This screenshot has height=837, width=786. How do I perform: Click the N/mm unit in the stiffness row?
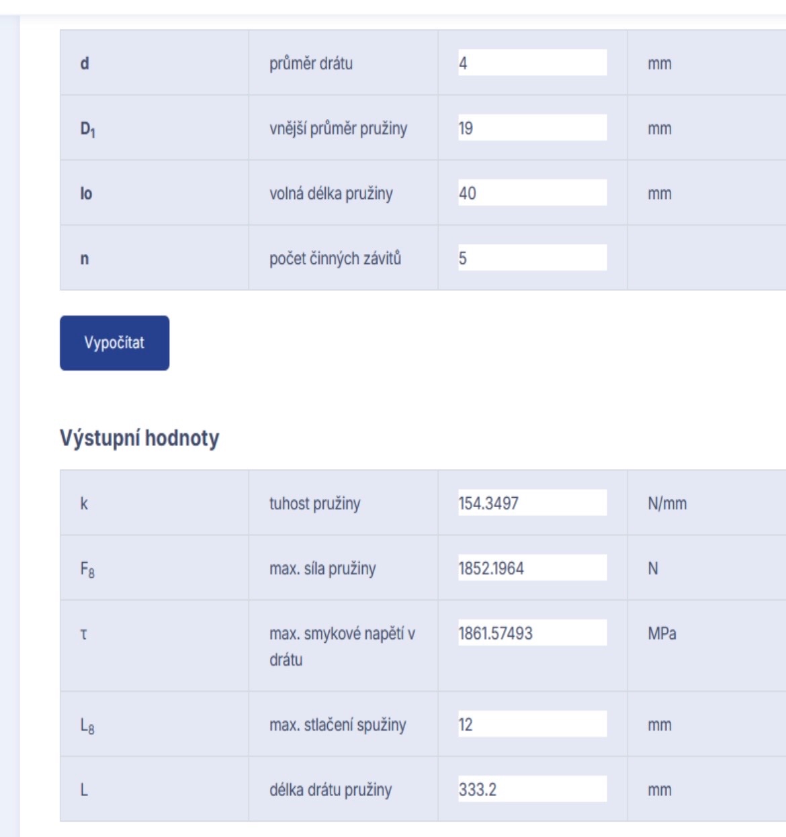[667, 504]
